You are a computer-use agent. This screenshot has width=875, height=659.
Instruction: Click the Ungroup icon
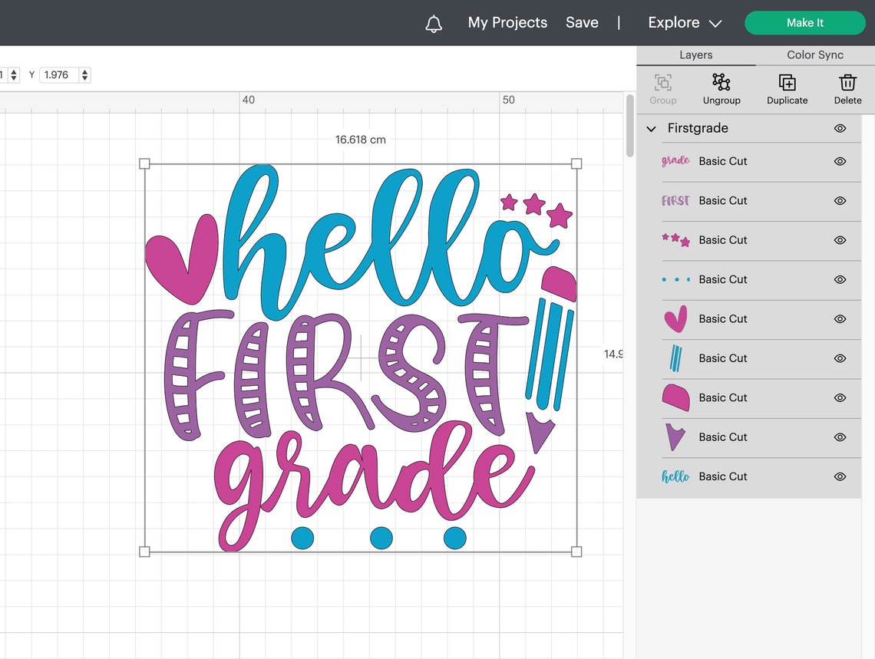(x=721, y=88)
